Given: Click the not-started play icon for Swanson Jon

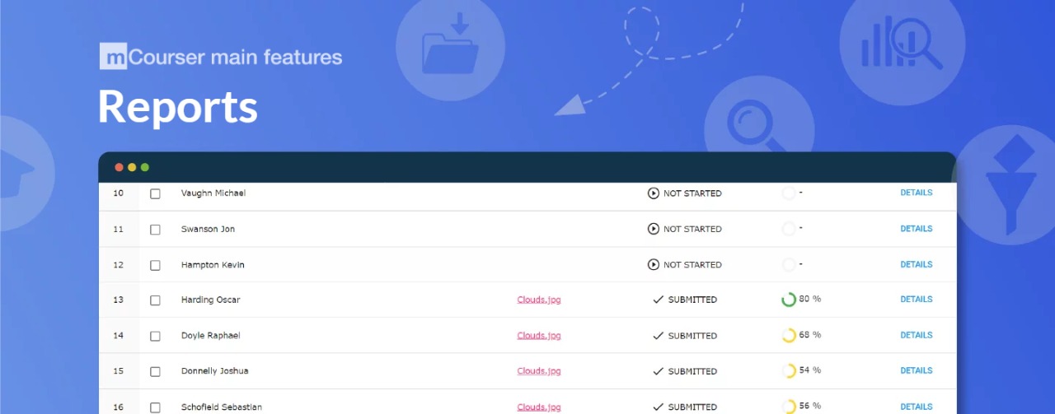Looking at the screenshot, I should [654, 229].
